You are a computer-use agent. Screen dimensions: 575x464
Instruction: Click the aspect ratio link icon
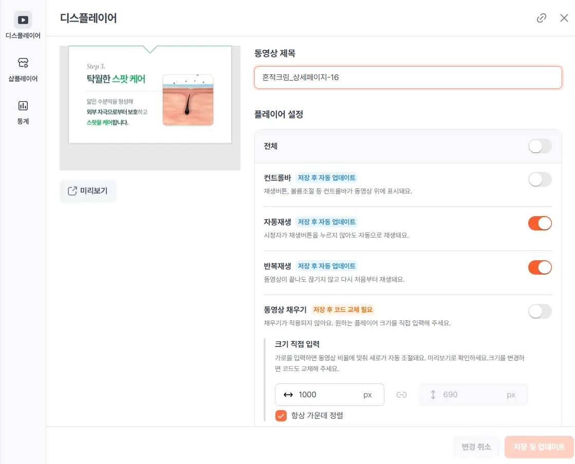coord(401,395)
